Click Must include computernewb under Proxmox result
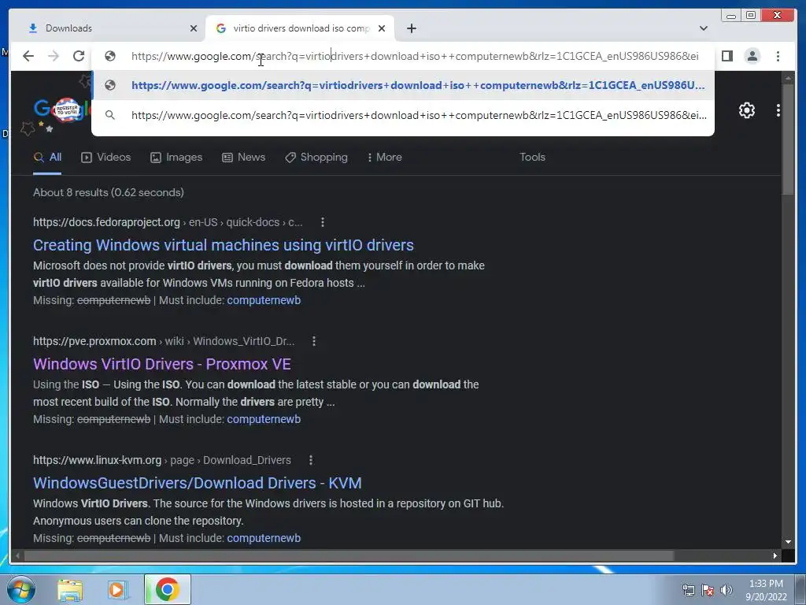This screenshot has height=605, width=806. [264, 419]
